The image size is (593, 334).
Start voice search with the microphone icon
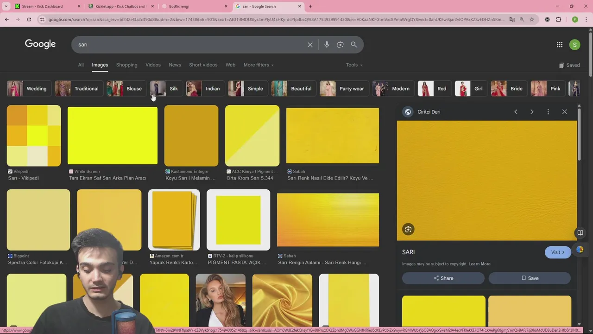click(327, 45)
